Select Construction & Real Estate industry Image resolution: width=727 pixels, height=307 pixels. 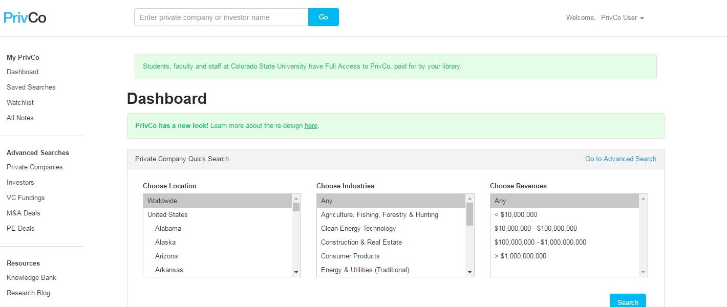391,242
